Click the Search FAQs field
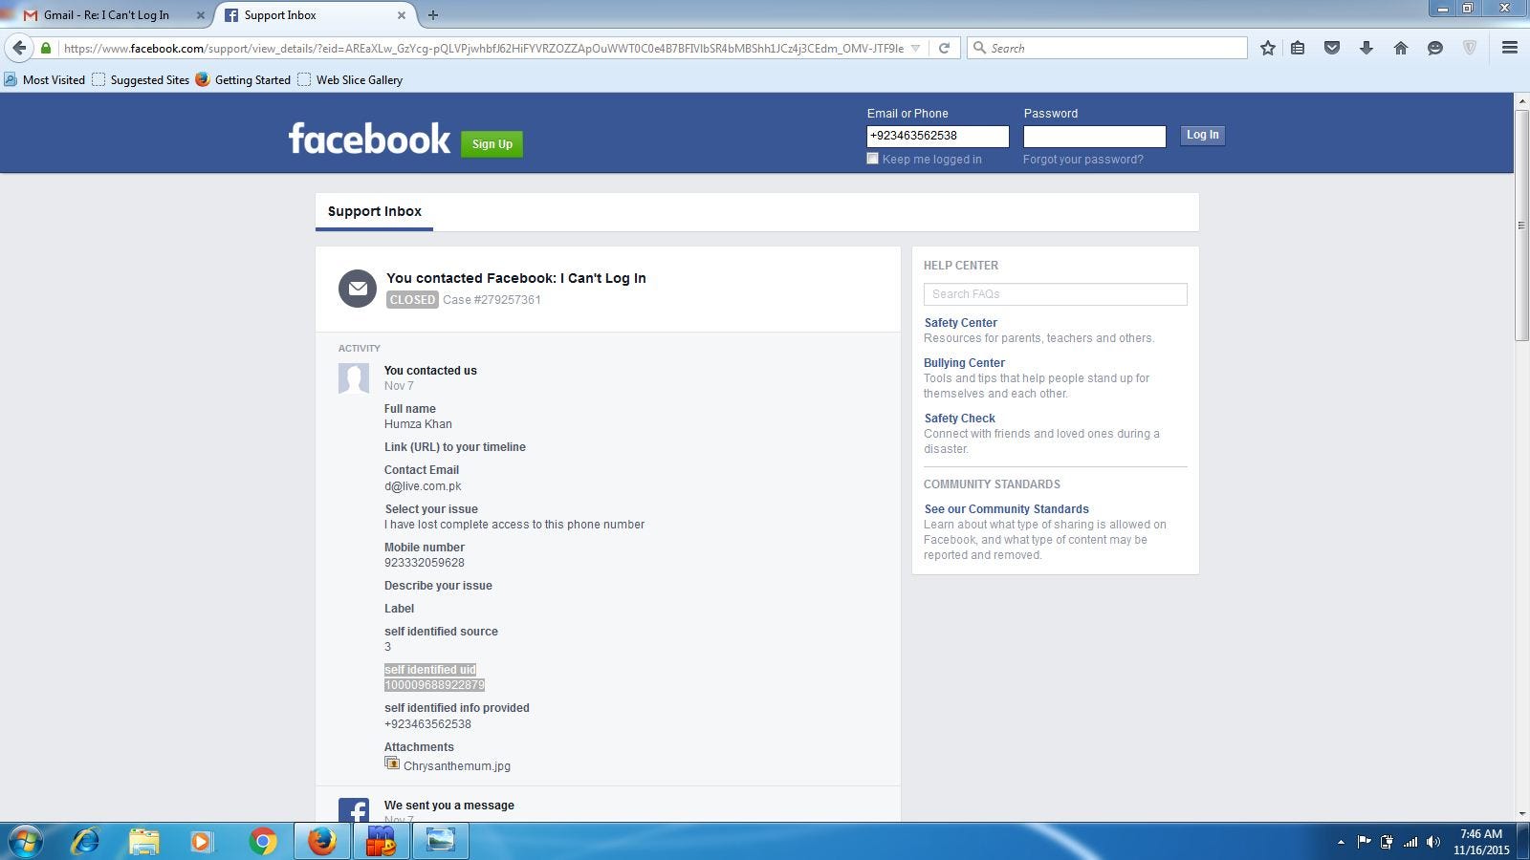Screen dimensions: 1530x860 coord(1056,294)
